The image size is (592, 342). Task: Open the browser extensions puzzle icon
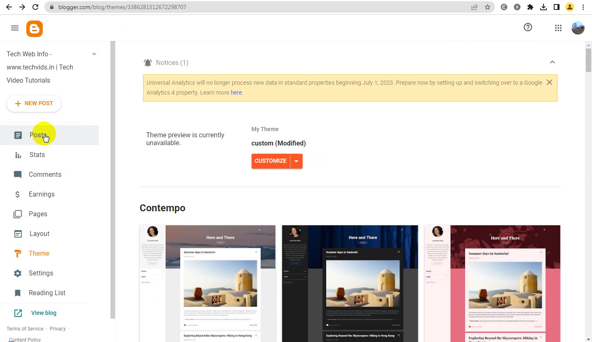coord(530,7)
